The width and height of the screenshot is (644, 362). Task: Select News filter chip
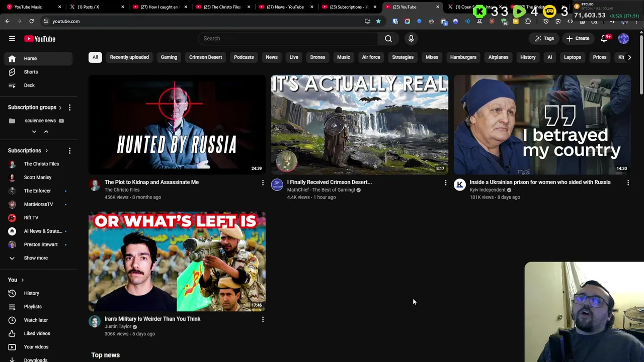pos(272,57)
